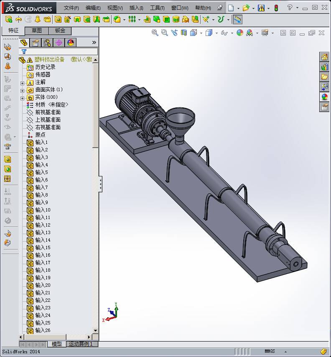Open the Design Library task pane icon

[324, 67]
